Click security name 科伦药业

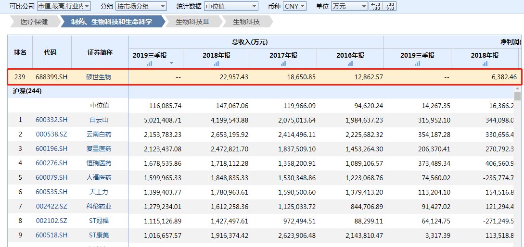pyautogui.click(x=99, y=207)
